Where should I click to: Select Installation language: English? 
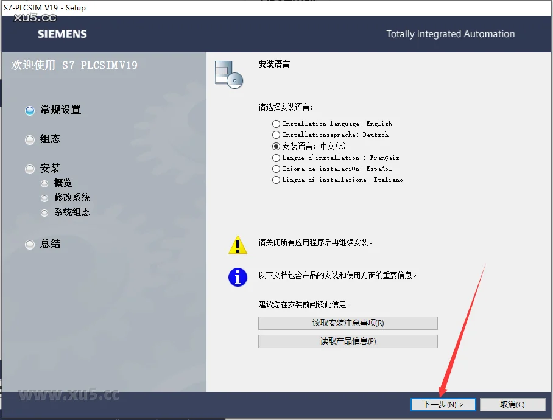(276, 124)
